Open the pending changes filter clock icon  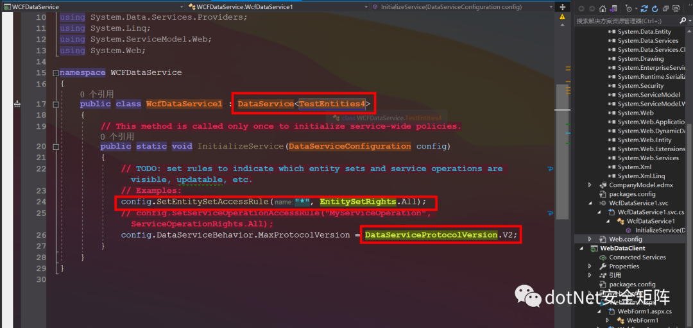(629, 8)
